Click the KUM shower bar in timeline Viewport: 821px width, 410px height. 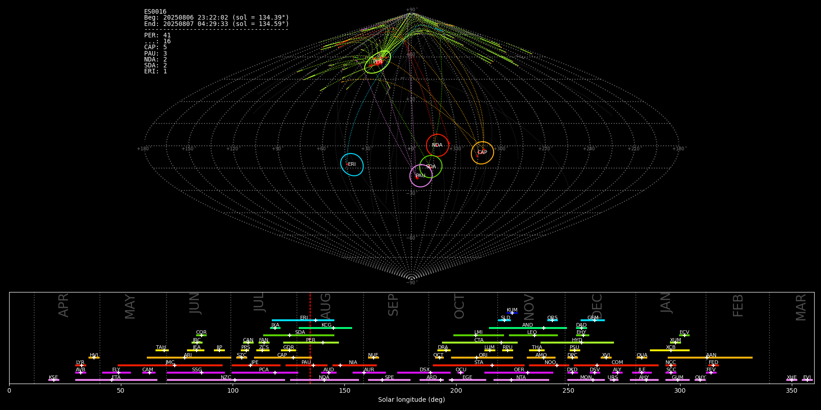click(512, 313)
